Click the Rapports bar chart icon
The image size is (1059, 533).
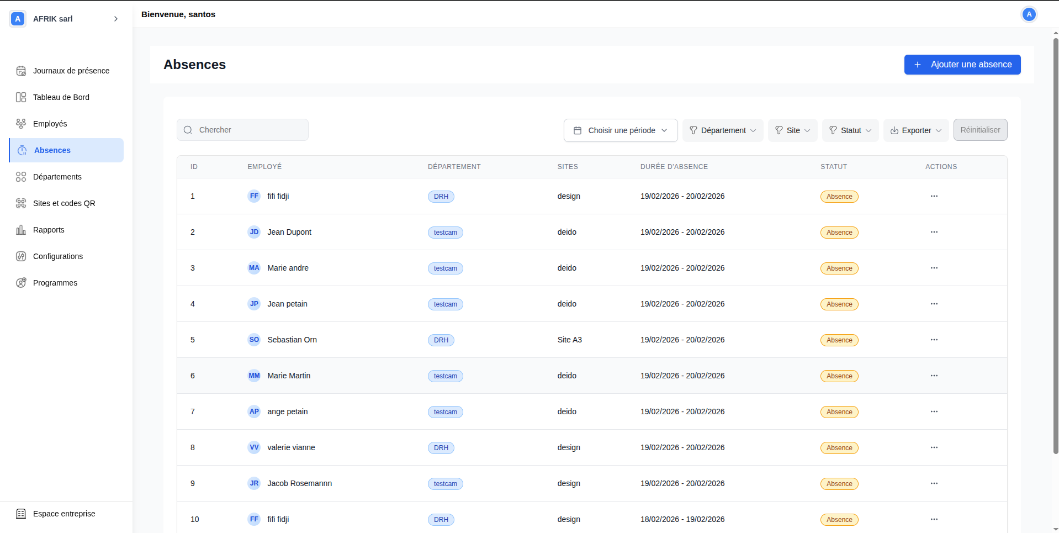[x=21, y=230]
